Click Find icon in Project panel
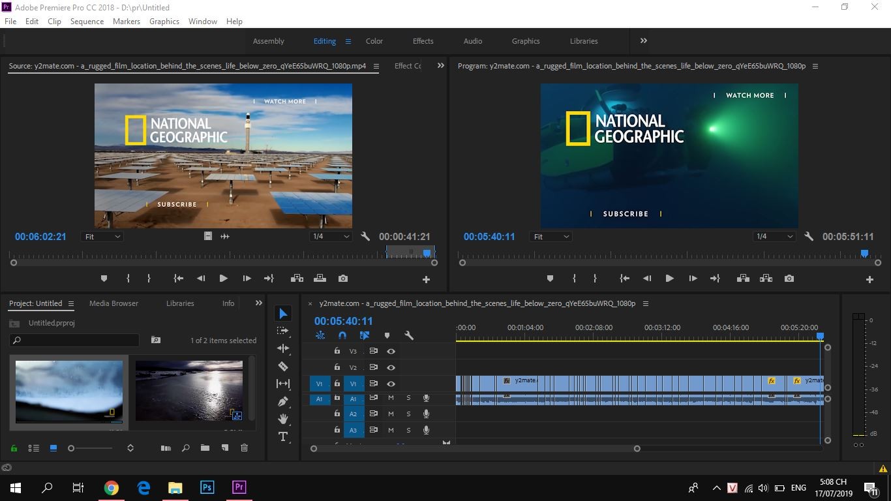The height and width of the screenshot is (501, 891). tap(186, 448)
